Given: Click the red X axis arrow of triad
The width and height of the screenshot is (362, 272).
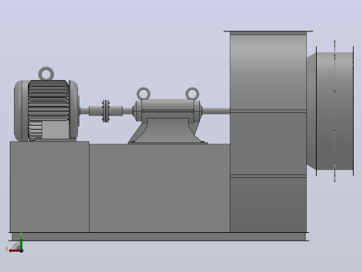Looking at the screenshot, I should (x=15, y=250).
